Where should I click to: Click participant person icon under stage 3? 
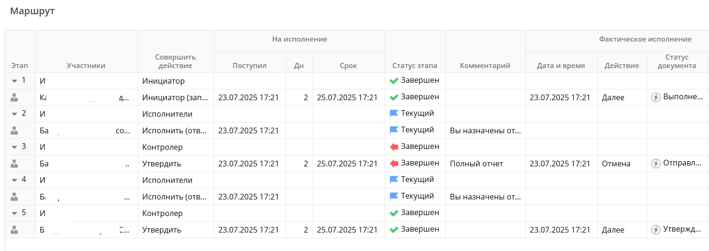pos(14,164)
